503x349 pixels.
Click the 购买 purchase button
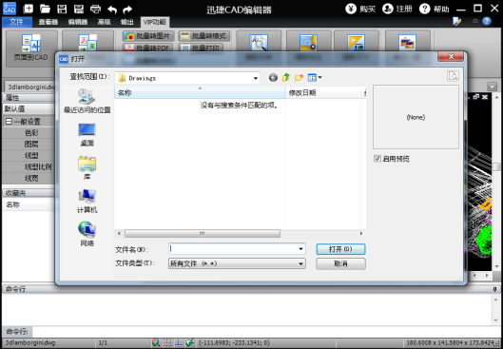click(360, 9)
